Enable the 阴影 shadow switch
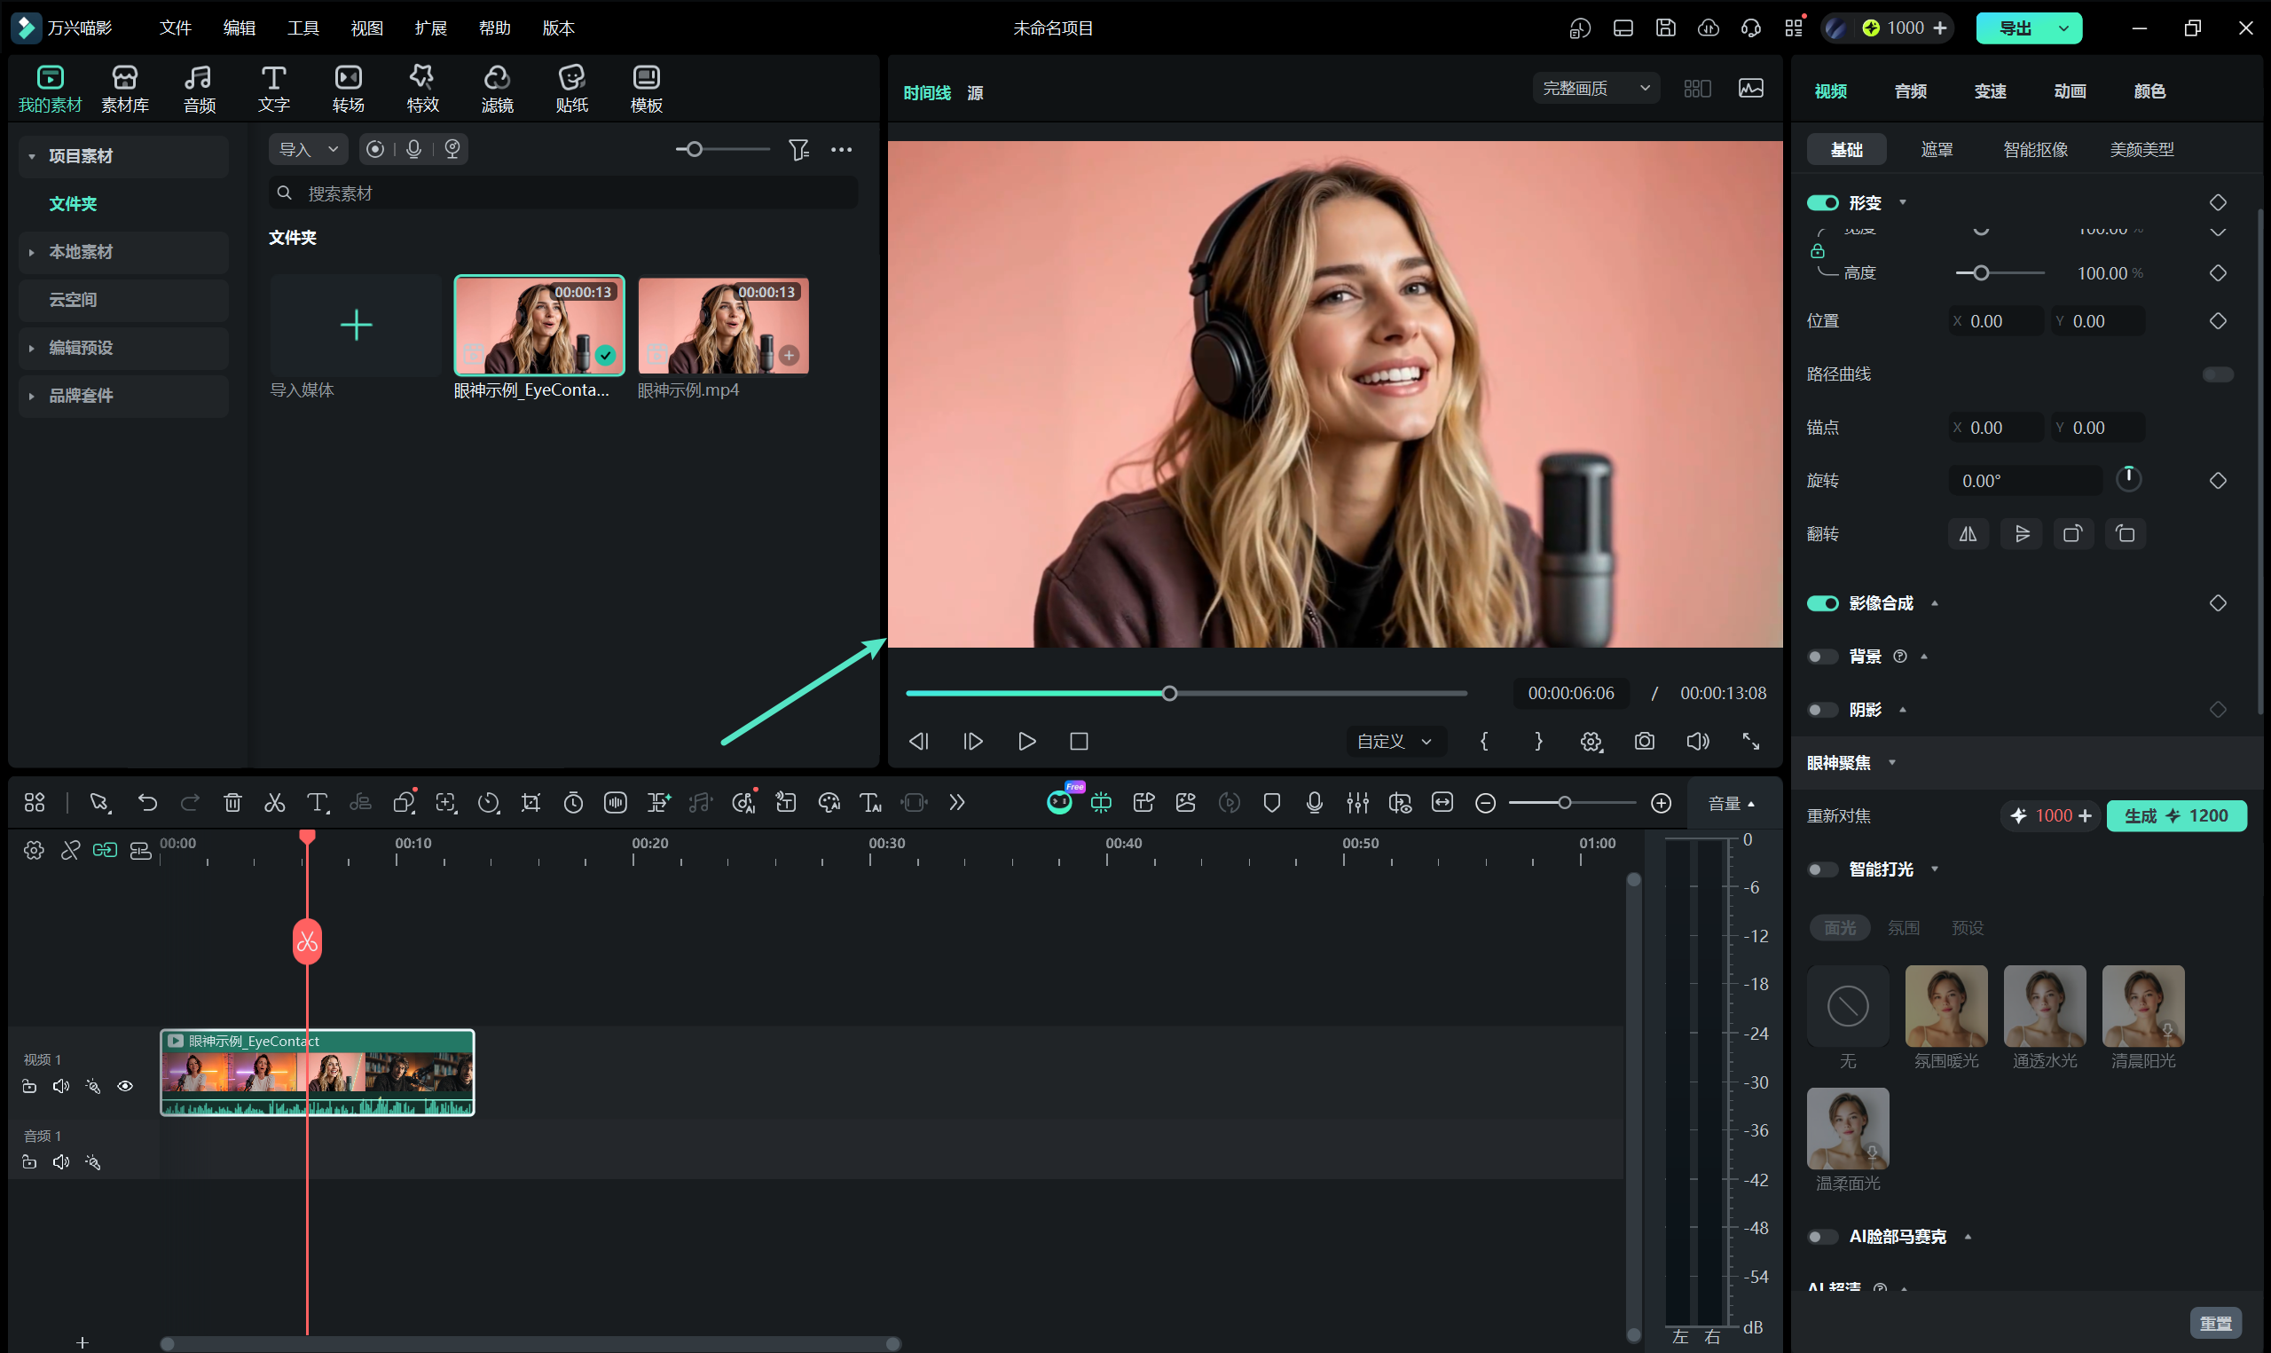2271x1353 pixels. pyautogui.click(x=1824, y=709)
